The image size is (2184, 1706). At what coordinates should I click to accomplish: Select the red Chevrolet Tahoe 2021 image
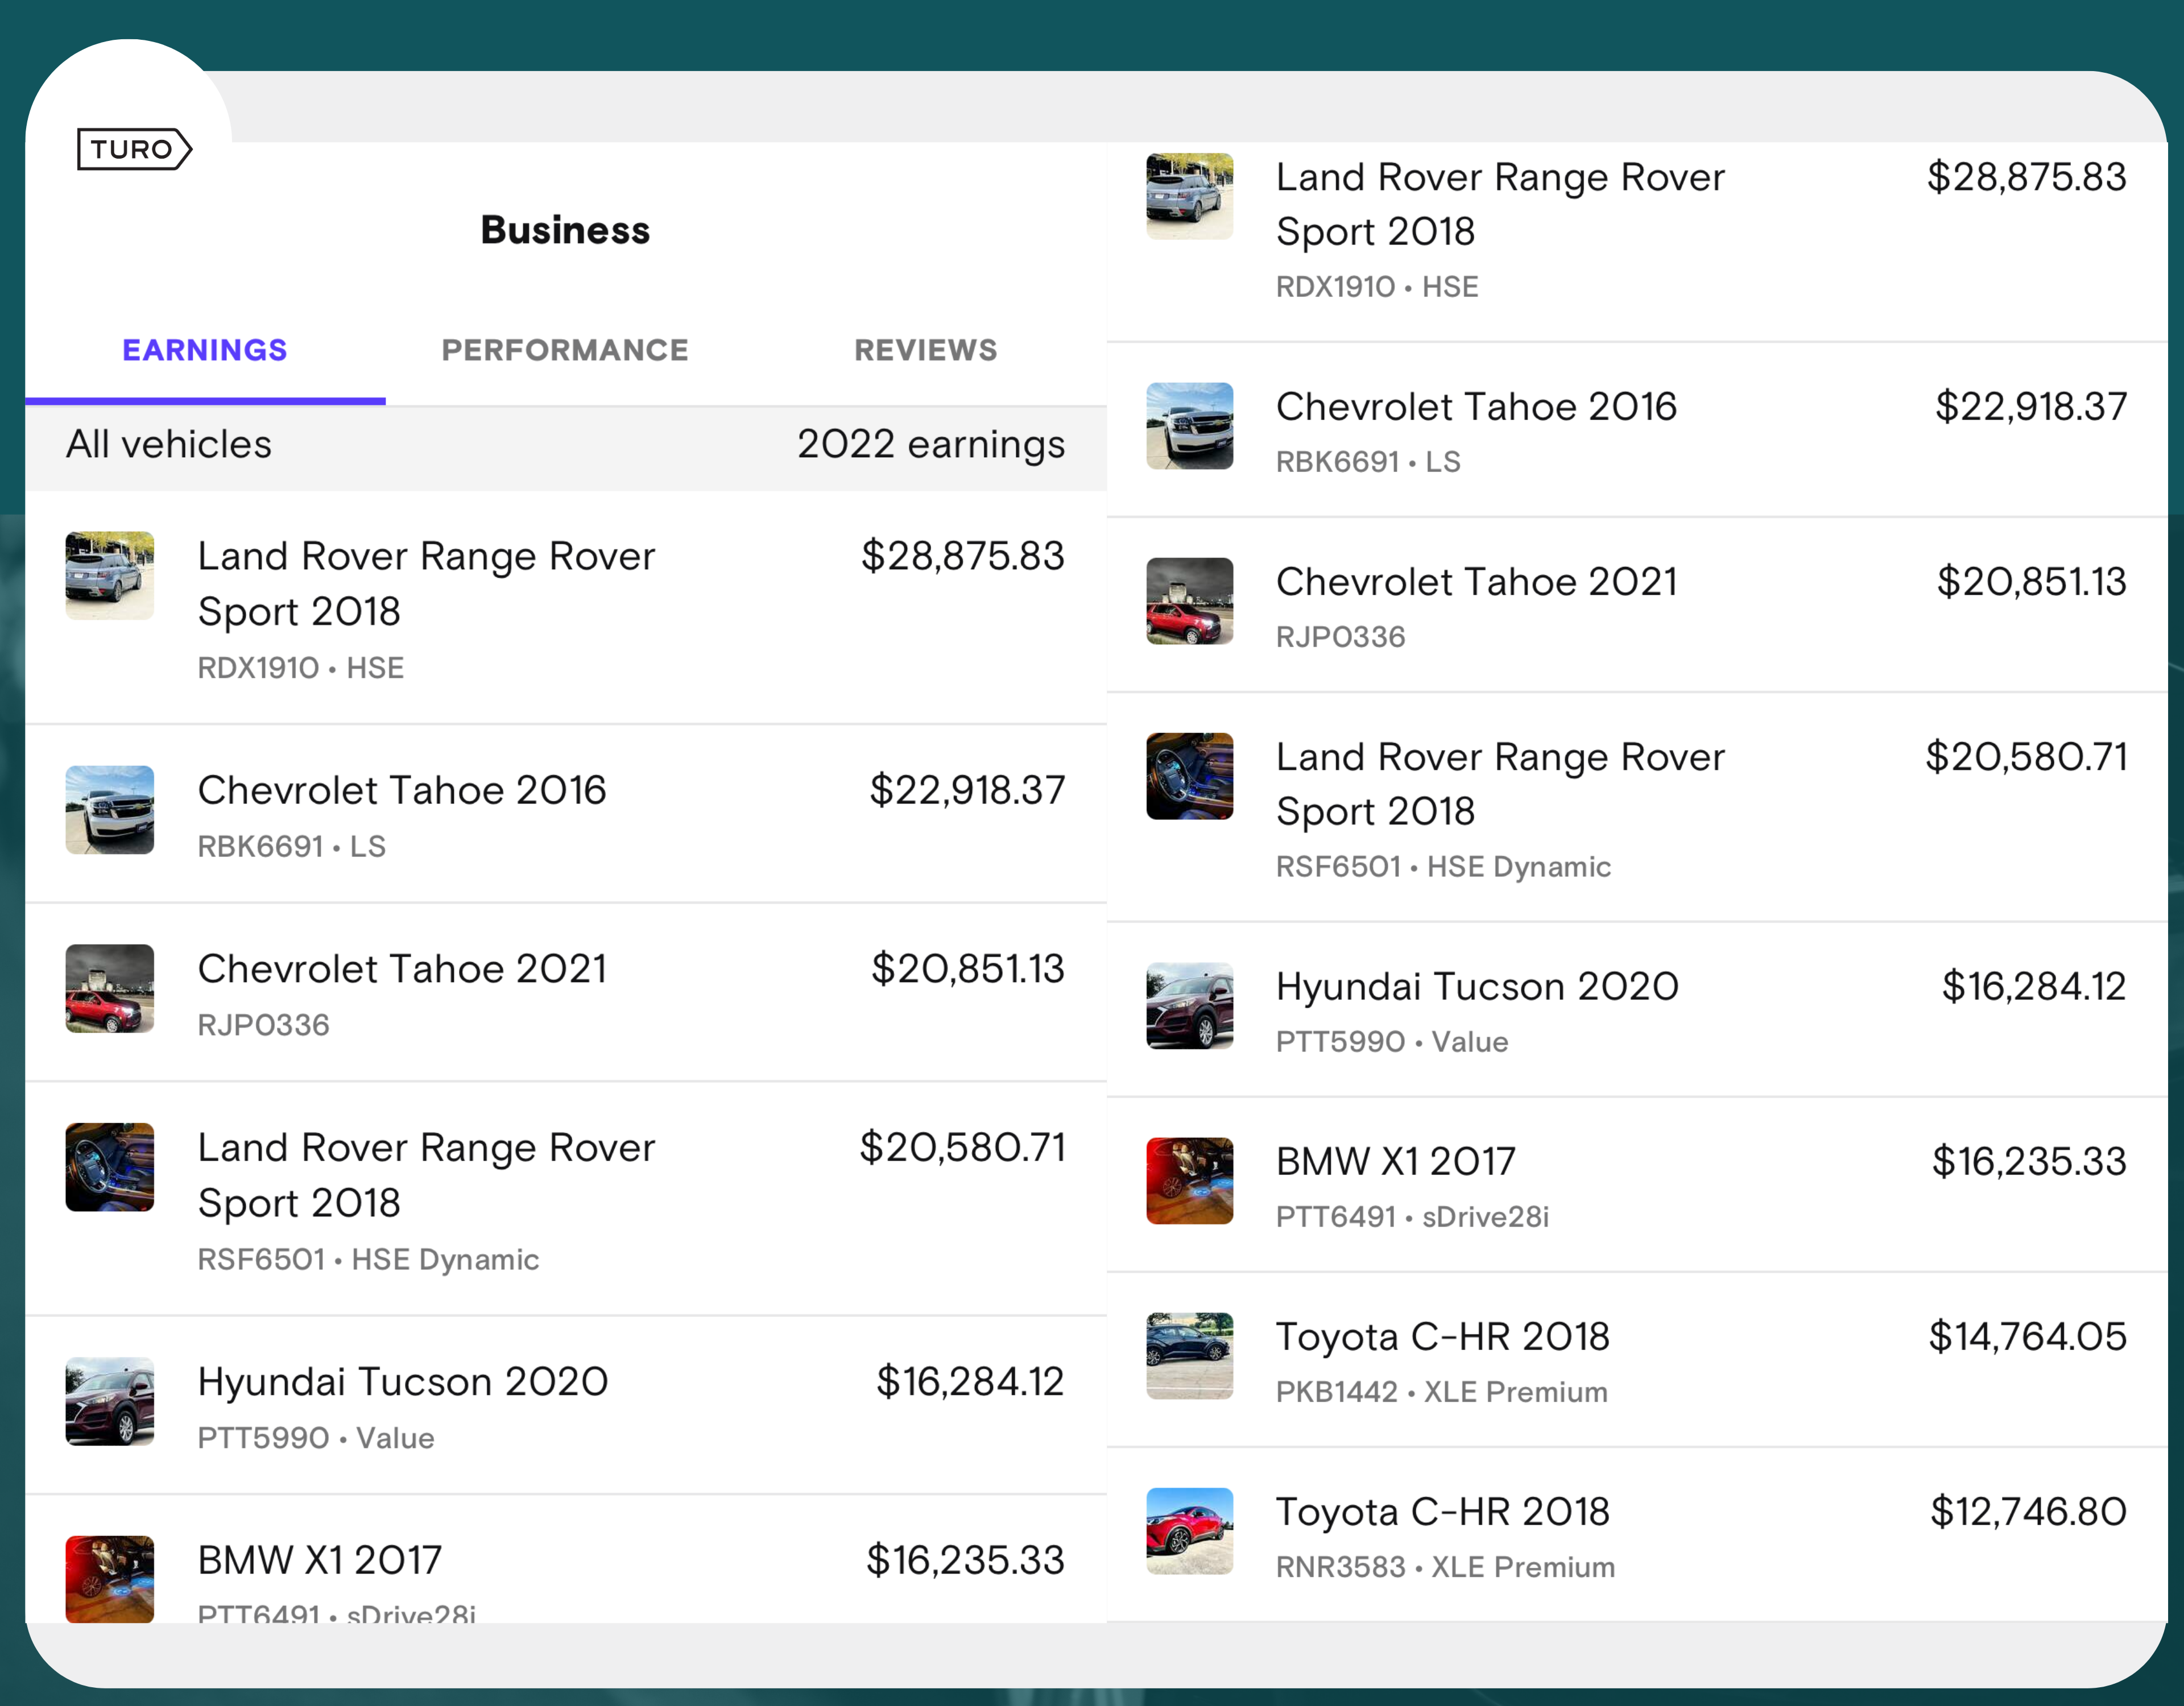pyautogui.click(x=1189, y=601)
